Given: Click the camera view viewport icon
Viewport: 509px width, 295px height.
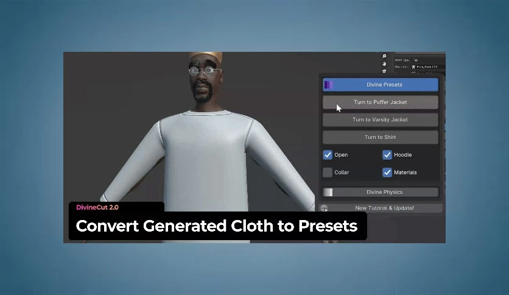Looking at the screenshot, I should pos(384,71).
